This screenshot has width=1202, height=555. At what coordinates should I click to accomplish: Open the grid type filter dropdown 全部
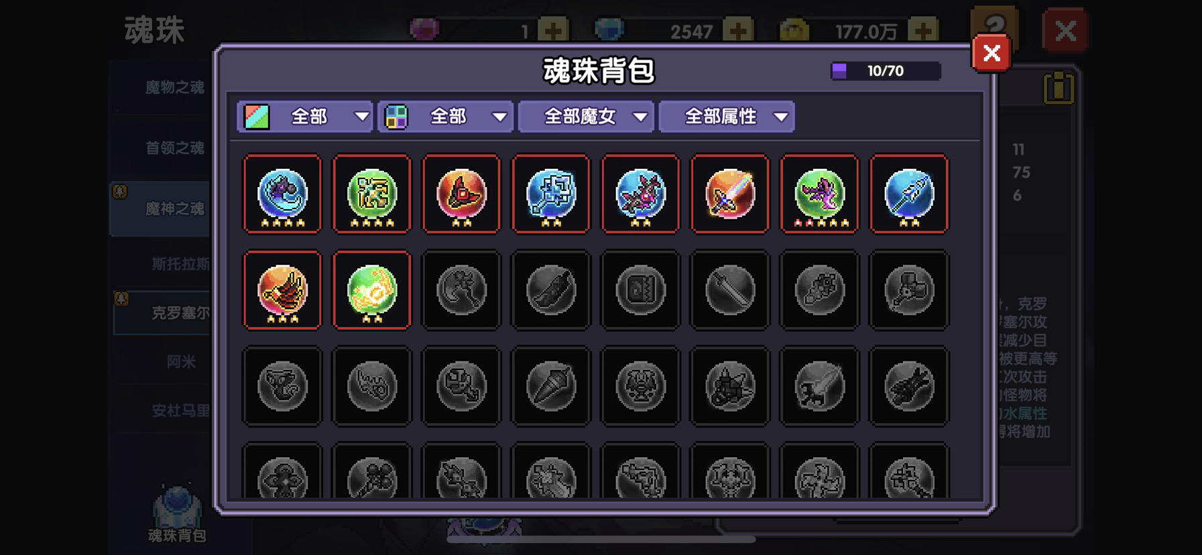tap(446, 117)
